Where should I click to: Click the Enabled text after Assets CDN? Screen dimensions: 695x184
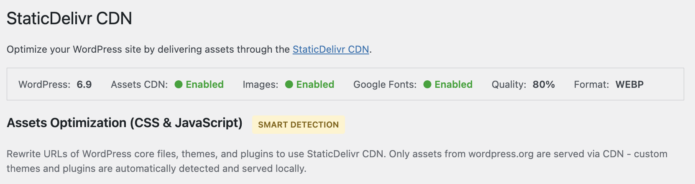tap(204, 84)
